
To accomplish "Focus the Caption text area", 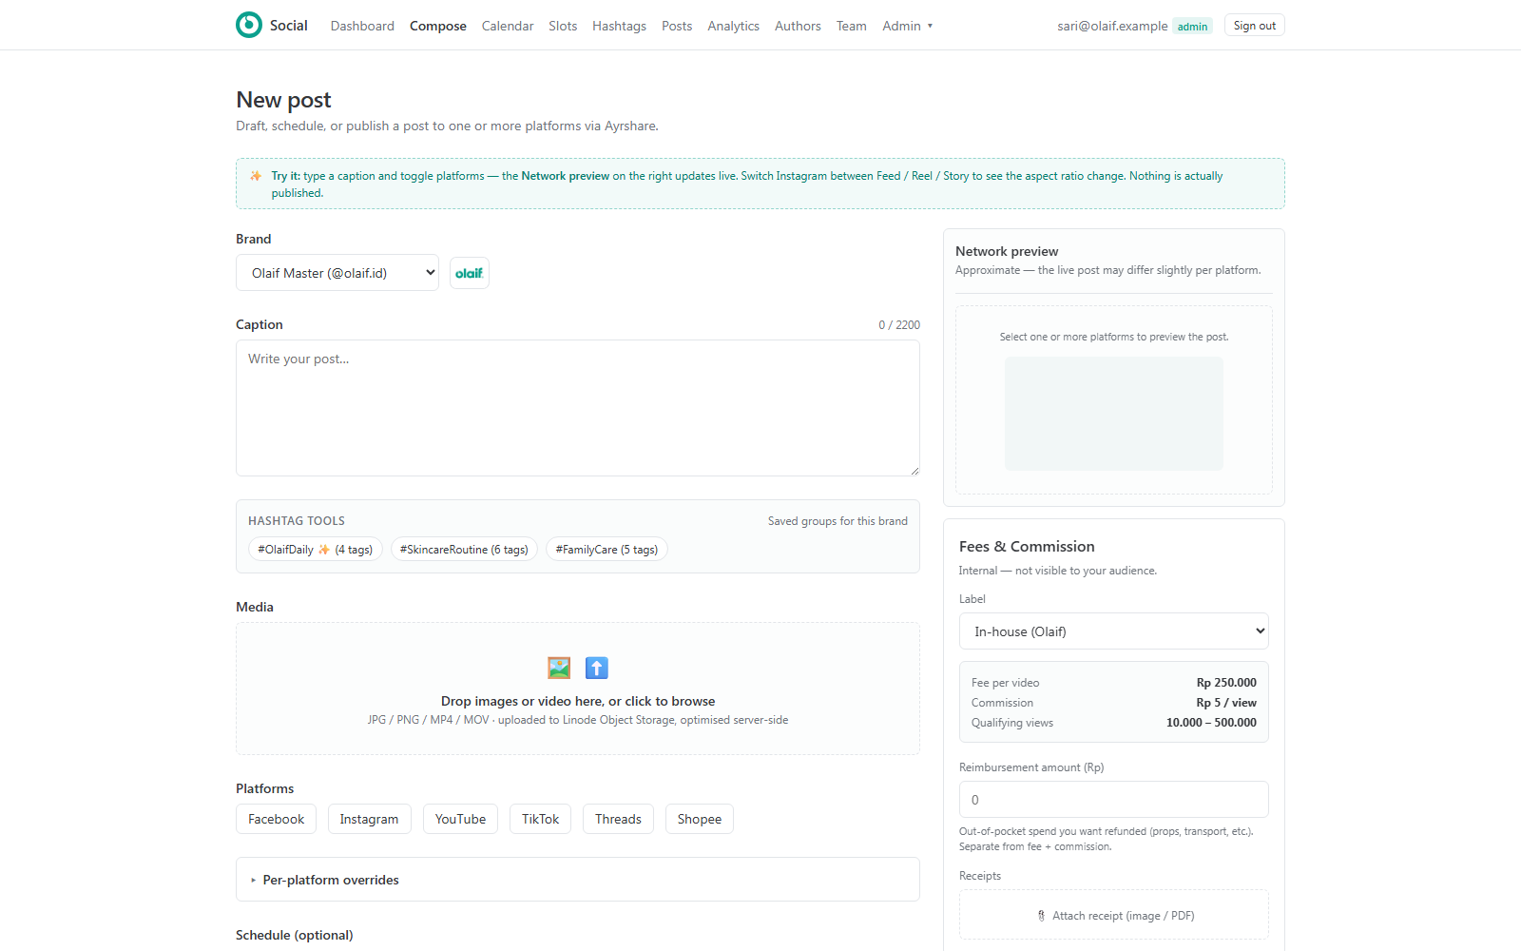I will [x=578, y=408].
